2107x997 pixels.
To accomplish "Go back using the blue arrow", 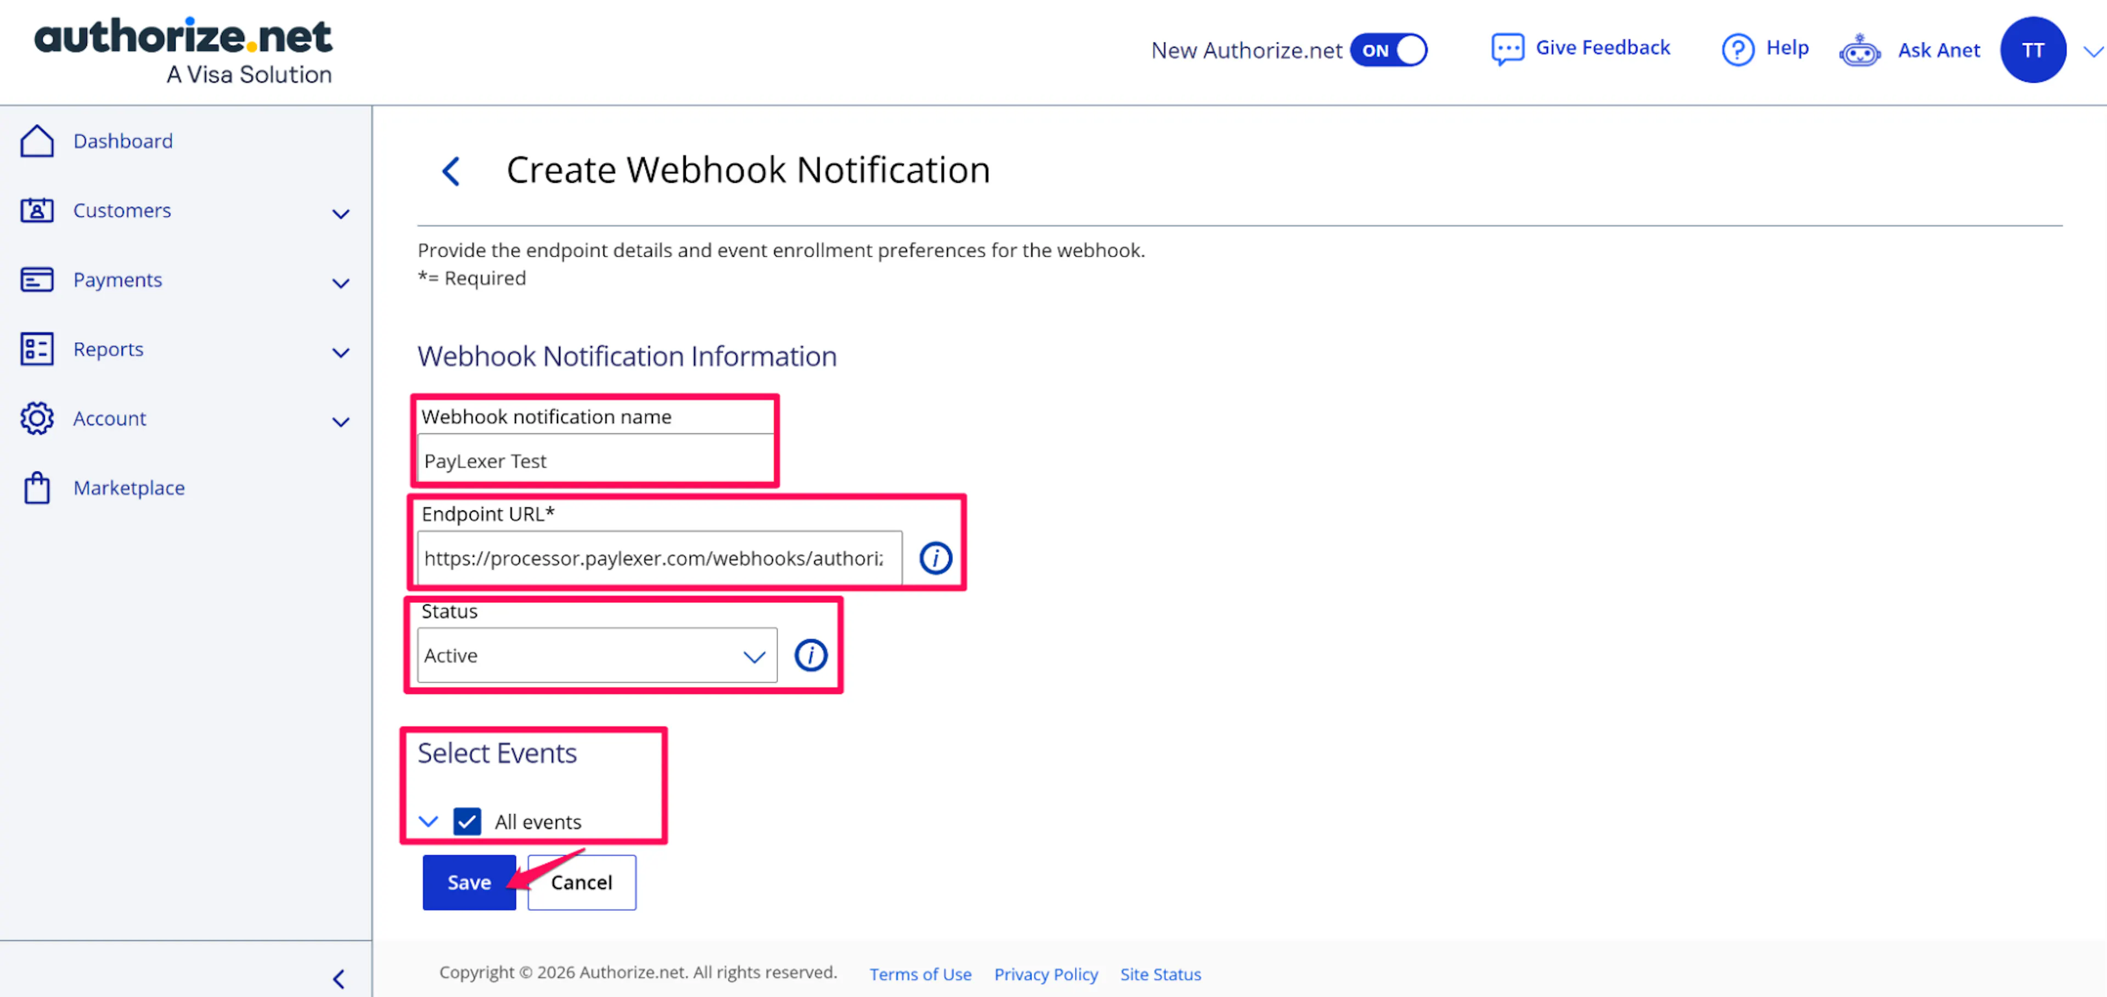I will pyautogui.click(x=450, y=171).
